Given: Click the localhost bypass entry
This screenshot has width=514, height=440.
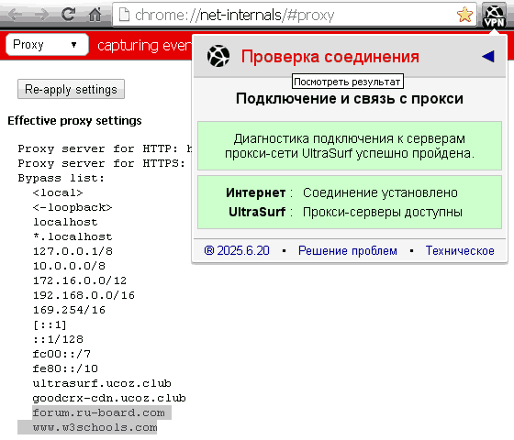Looking at the screenshot, I should tap(65, 222).
